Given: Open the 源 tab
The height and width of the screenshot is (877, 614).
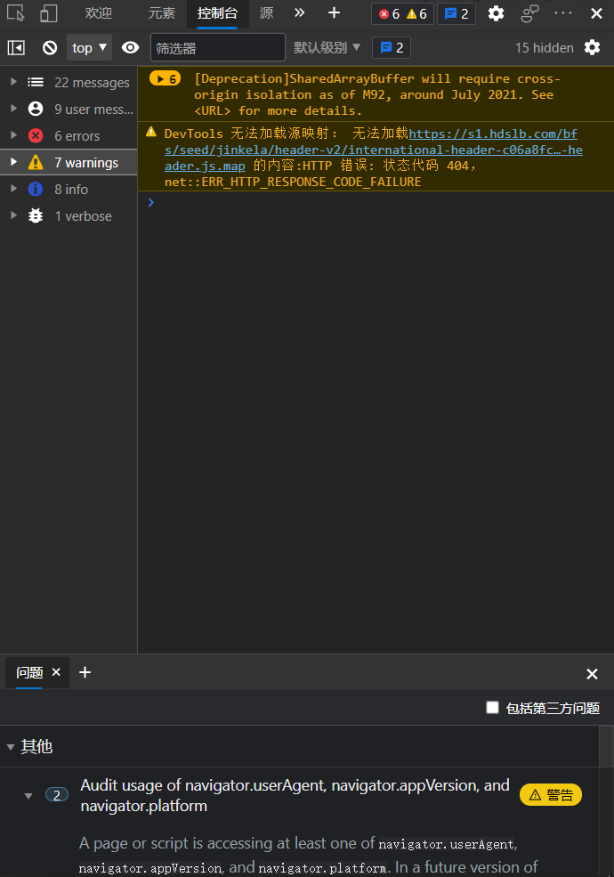Looking at the screenshot, I should point(266,12).
